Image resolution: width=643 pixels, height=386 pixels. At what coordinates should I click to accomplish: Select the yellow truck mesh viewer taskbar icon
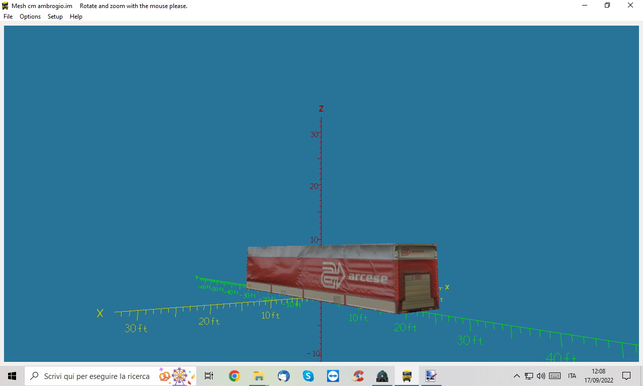point(407,376)
